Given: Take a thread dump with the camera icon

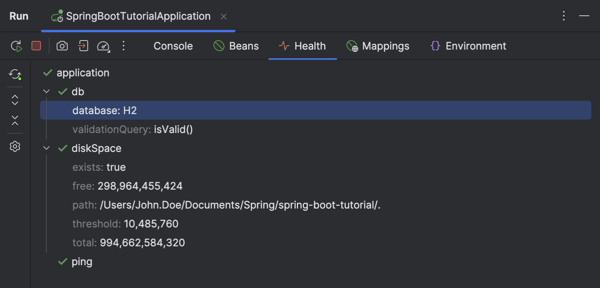Looking at the screenshot, I should click(62, 46).
